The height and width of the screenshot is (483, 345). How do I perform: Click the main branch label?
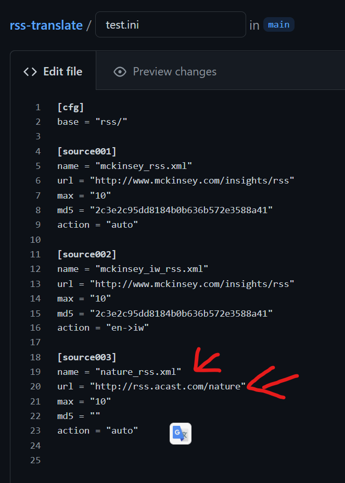tap(278, 24)
